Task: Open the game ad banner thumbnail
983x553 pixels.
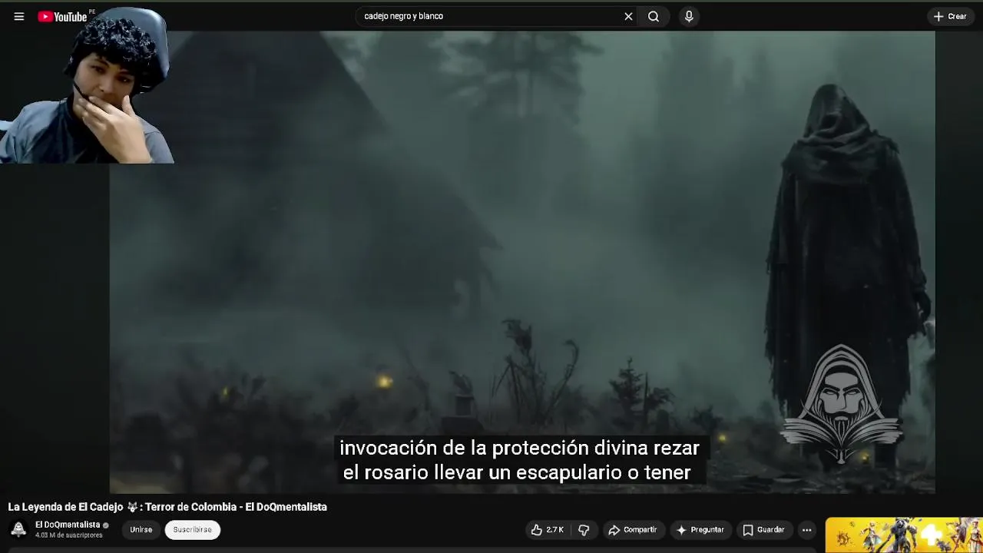Action: 904,535
